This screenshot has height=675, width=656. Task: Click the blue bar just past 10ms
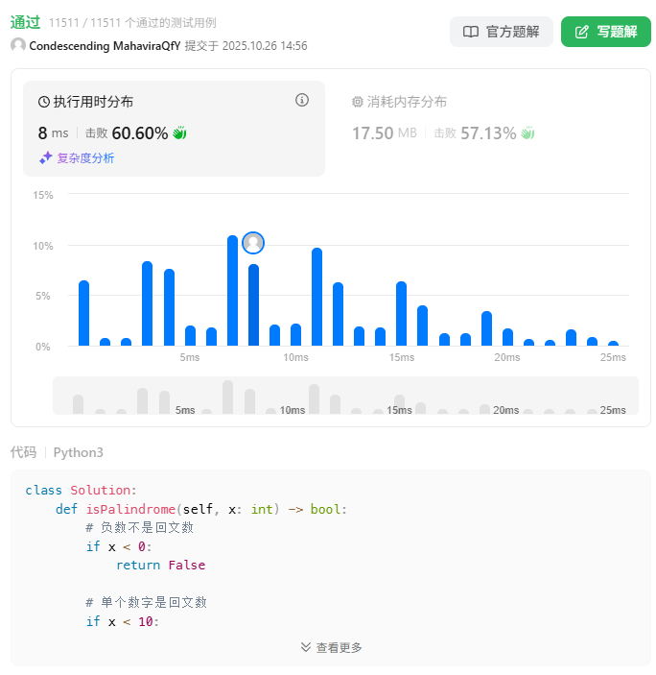coord(316,297)
